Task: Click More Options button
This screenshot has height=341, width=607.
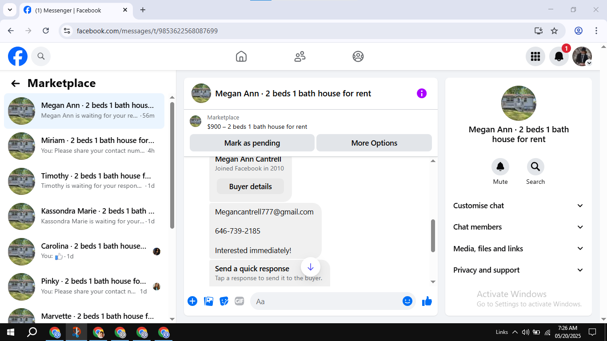Action: click(374, 143)
